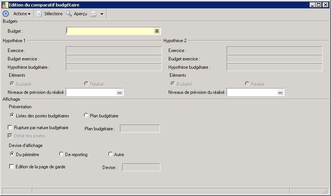The image size is (331, 196).
Task: Enable Edition de la page de garde
Action: (x=11, y=166)
